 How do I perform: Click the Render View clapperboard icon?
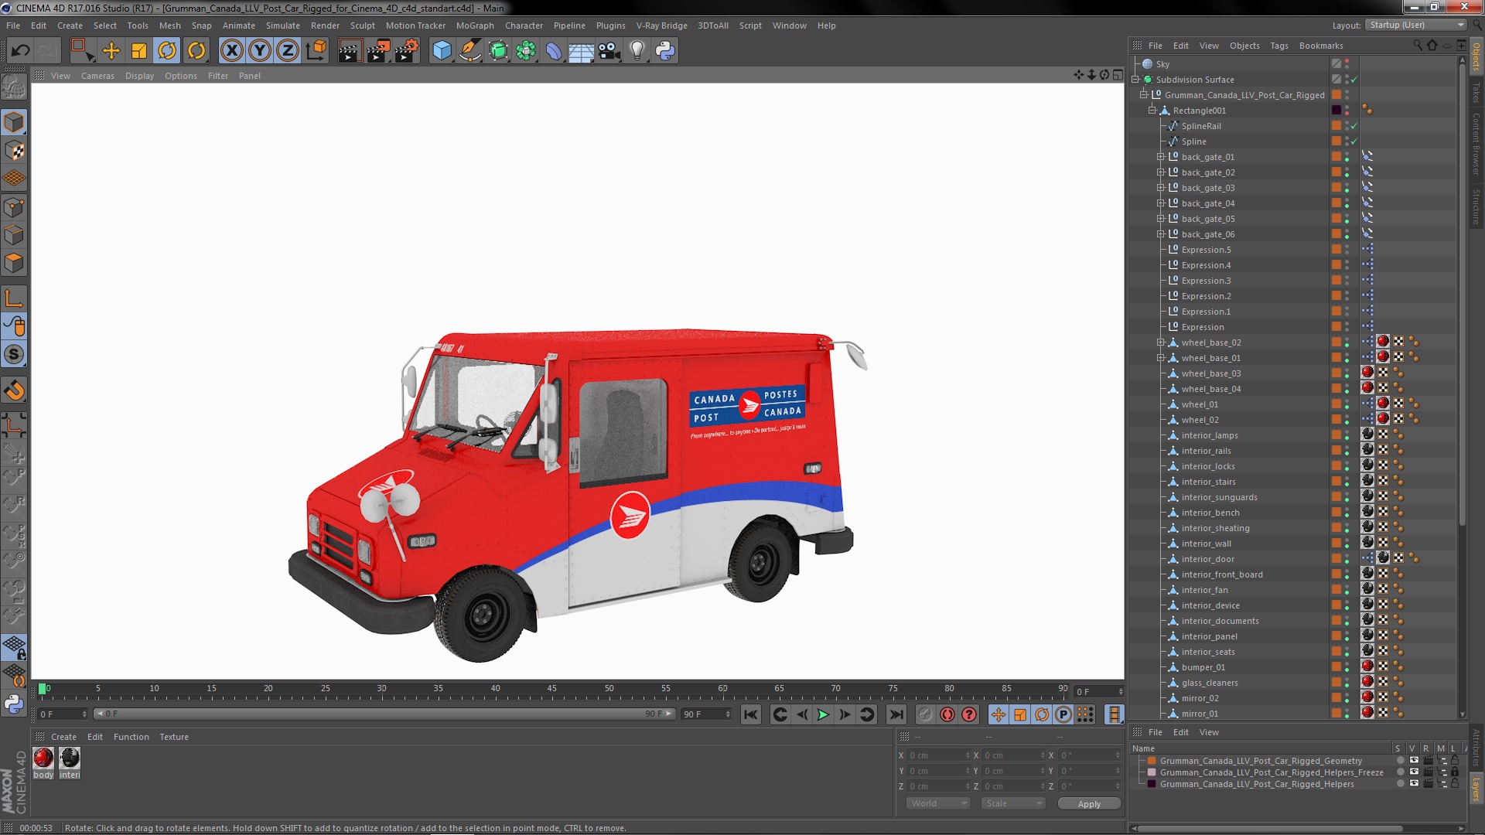[350, 51]
